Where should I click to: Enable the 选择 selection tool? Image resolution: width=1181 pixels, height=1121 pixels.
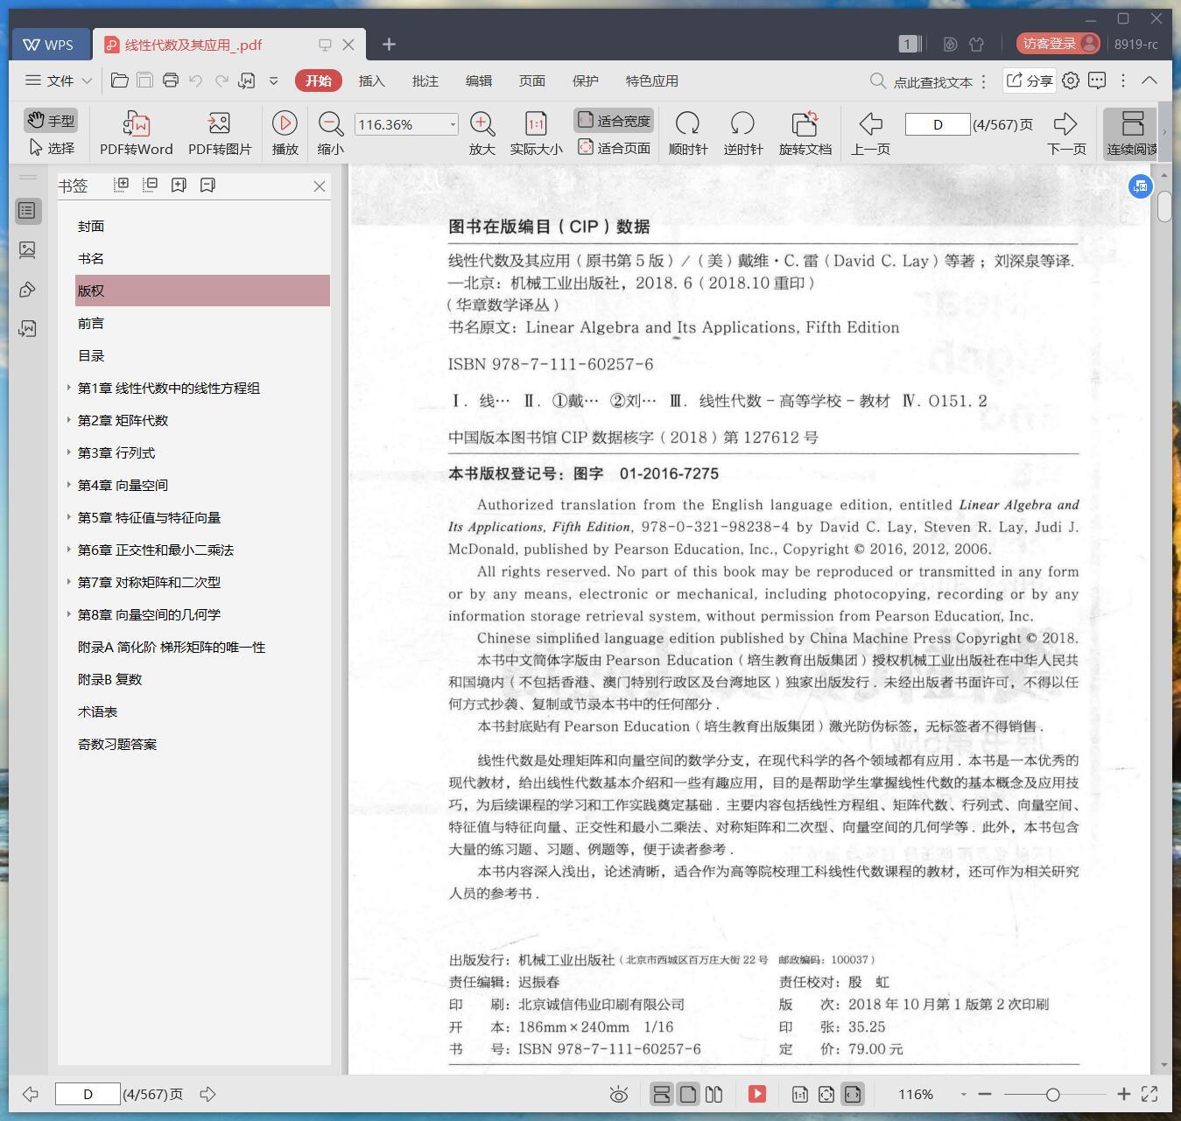tap(52, 148)
